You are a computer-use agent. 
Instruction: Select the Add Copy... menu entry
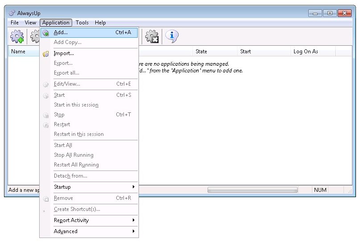[89, 42]
